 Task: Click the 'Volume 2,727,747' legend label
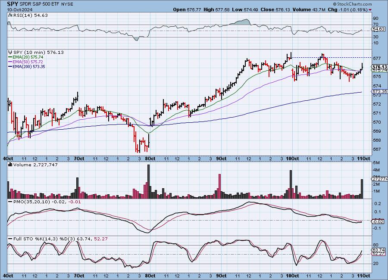tap(35, 165)
